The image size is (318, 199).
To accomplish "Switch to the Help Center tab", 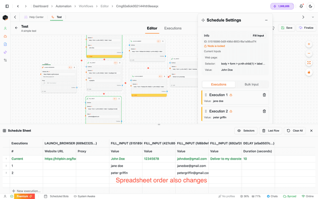I will click(x=34, y=17).
